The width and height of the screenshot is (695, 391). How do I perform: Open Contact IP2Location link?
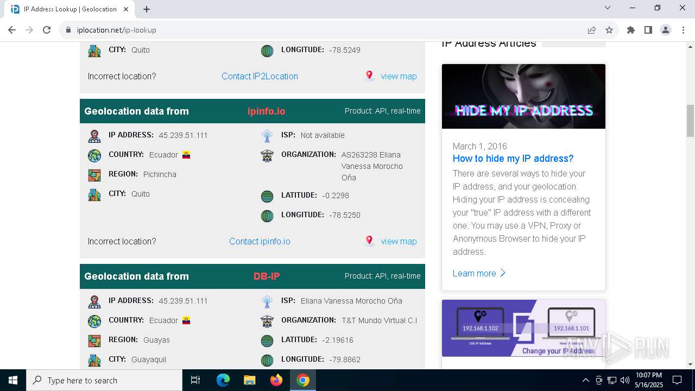point(260,76)
